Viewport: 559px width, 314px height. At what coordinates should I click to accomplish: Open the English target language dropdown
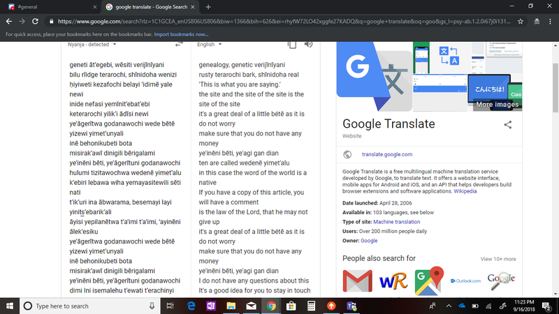210,45
